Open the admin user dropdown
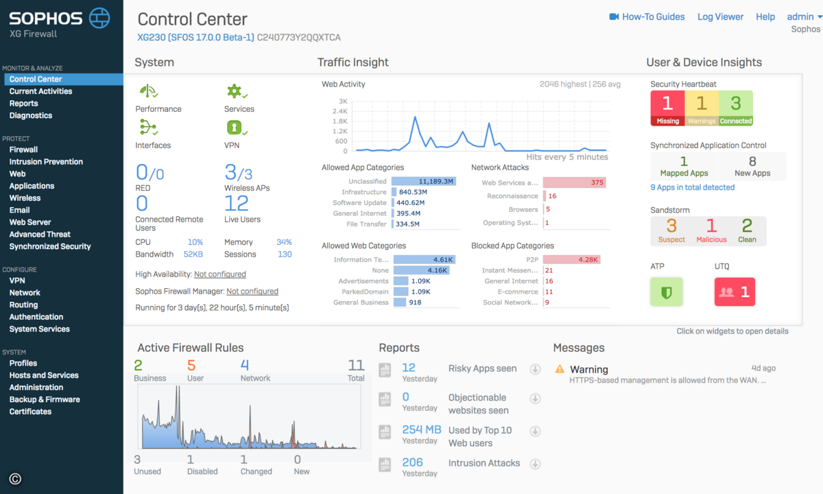The image size is (823, 494). click(x=804, y=16)
